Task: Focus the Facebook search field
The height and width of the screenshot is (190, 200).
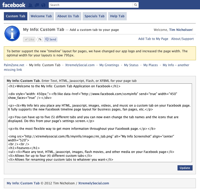Action: [x=91, y=5]
